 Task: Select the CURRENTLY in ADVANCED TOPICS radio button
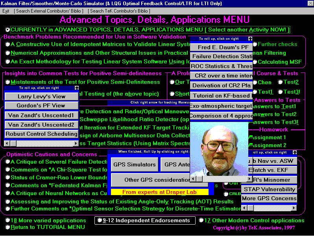[x=7, y=29]
